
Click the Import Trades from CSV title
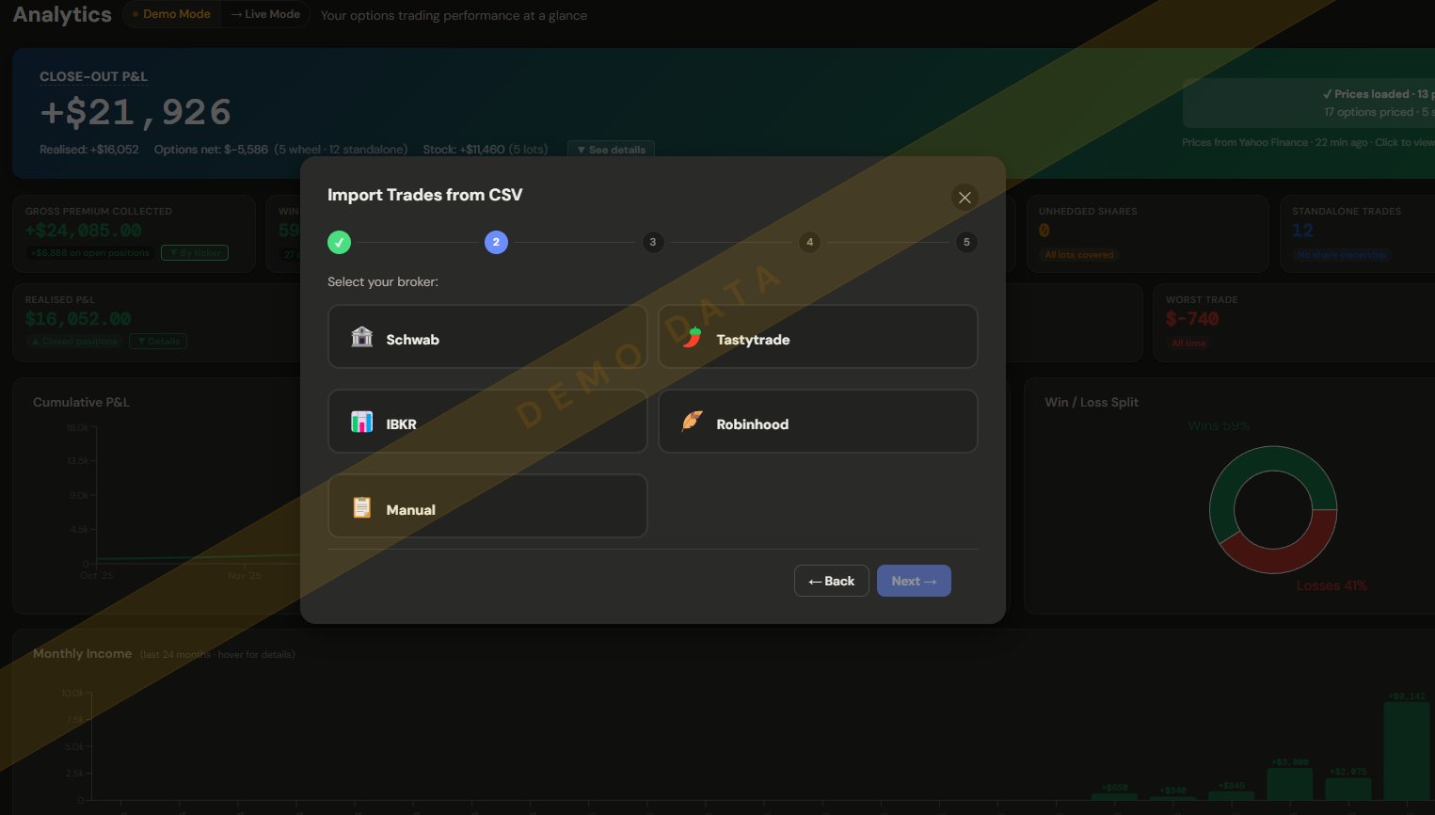(424, 195)
